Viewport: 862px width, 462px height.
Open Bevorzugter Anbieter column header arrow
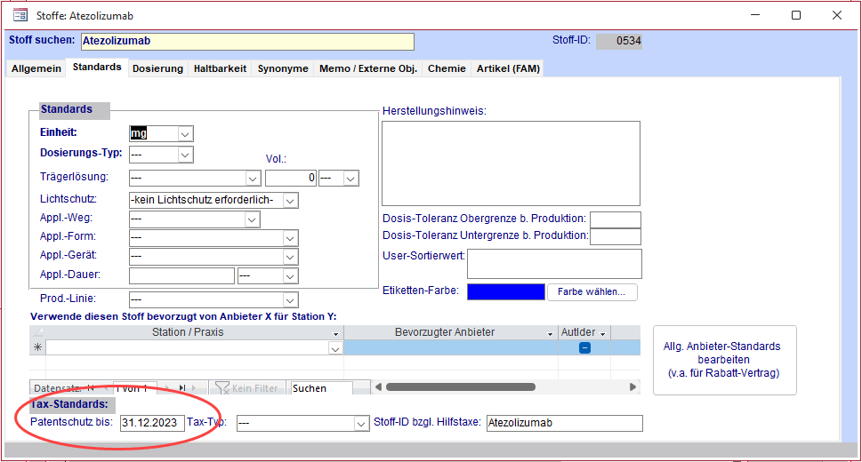(x=550, y=333)
